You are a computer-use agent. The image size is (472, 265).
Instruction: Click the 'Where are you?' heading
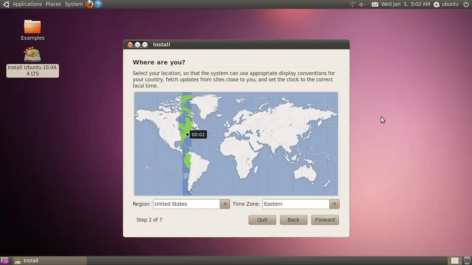159,62
